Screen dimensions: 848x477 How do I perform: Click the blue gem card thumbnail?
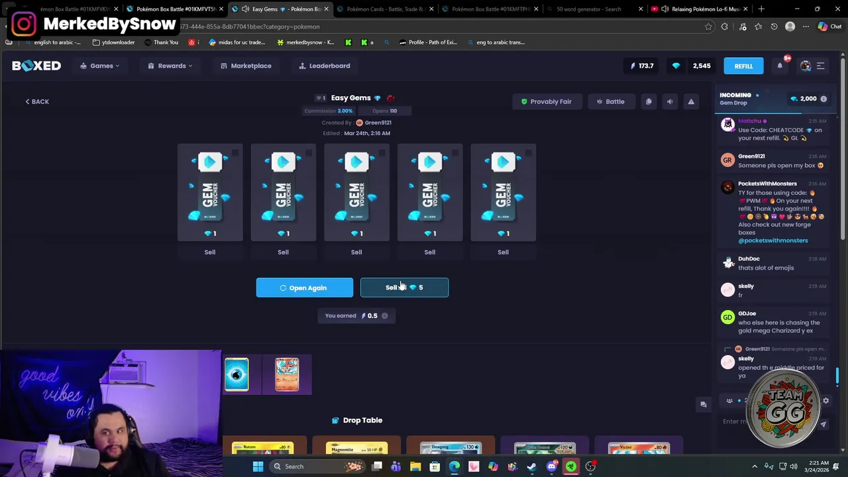pos(237,374)
